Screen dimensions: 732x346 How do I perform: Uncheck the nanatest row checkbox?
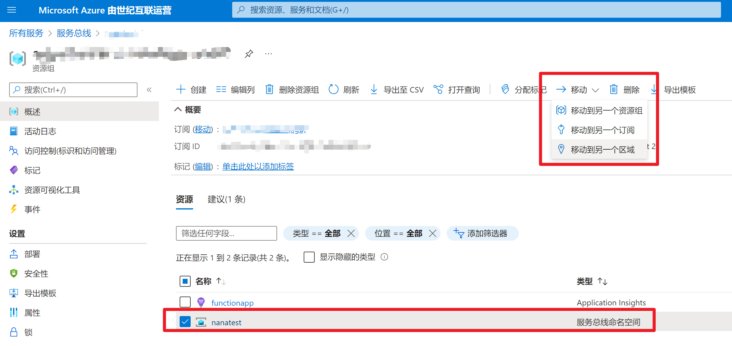coord(185,322)
